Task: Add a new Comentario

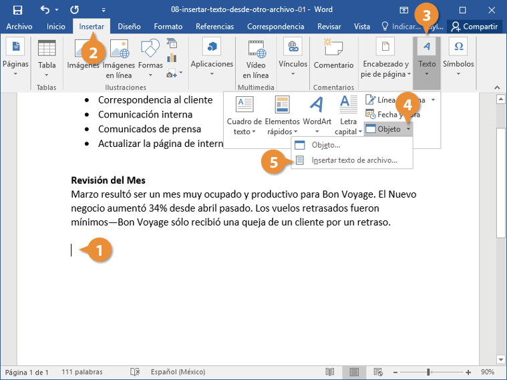Action: pos(333,54)
